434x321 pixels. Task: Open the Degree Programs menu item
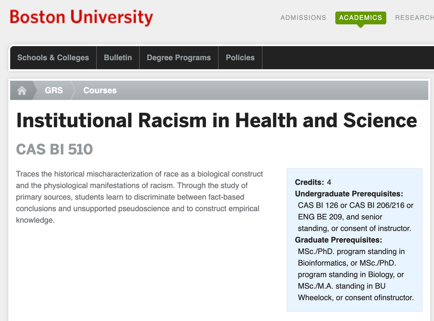(178, 58)
